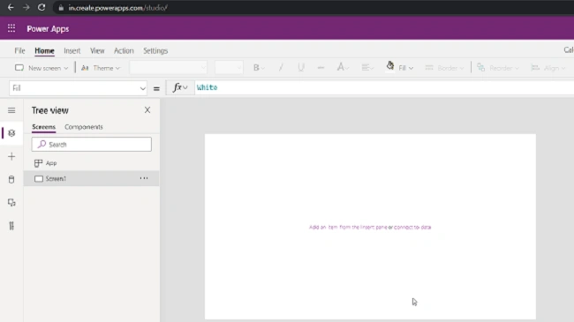Open the Data cylinder icon in sidebar
This screenshot has height=322, width=574.
pos(11,179)
